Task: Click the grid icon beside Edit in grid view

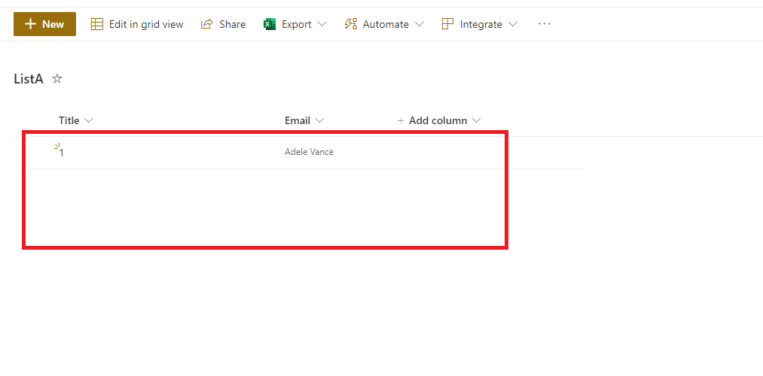Action: 97,24
